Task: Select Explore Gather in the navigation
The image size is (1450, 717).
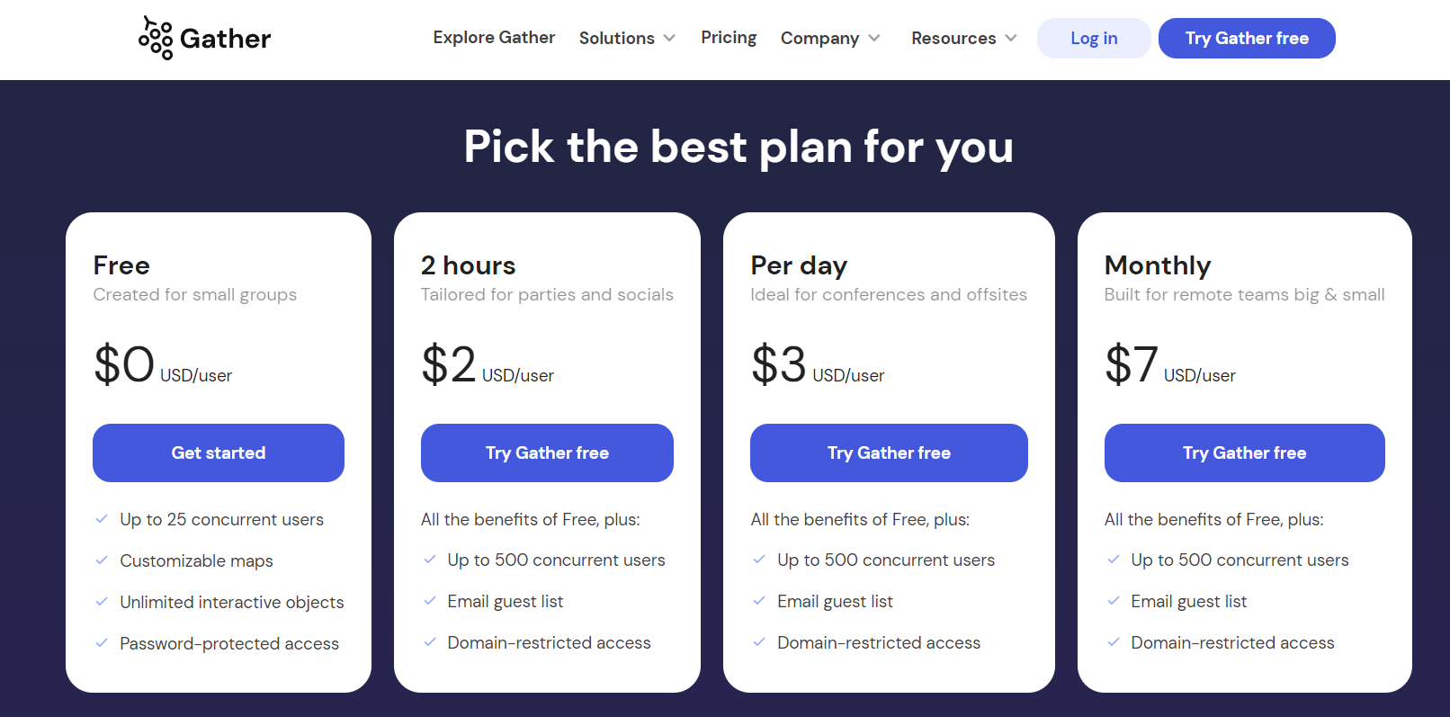Action: [x=494, y=38]
